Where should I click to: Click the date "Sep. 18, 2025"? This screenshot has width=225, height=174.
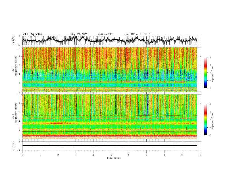click(79, 34)
